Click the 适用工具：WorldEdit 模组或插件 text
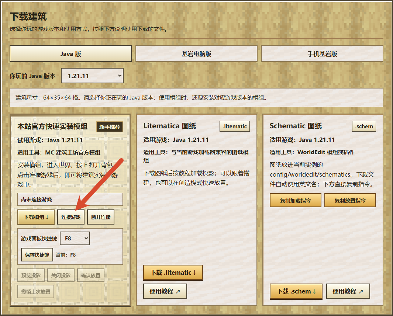Viewport: 393px width, 316px height. tap(312, 152)
